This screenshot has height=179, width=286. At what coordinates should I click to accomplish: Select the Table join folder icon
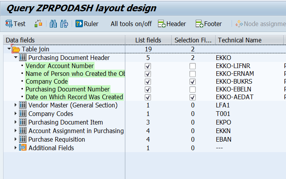click(x=16, y=49)
